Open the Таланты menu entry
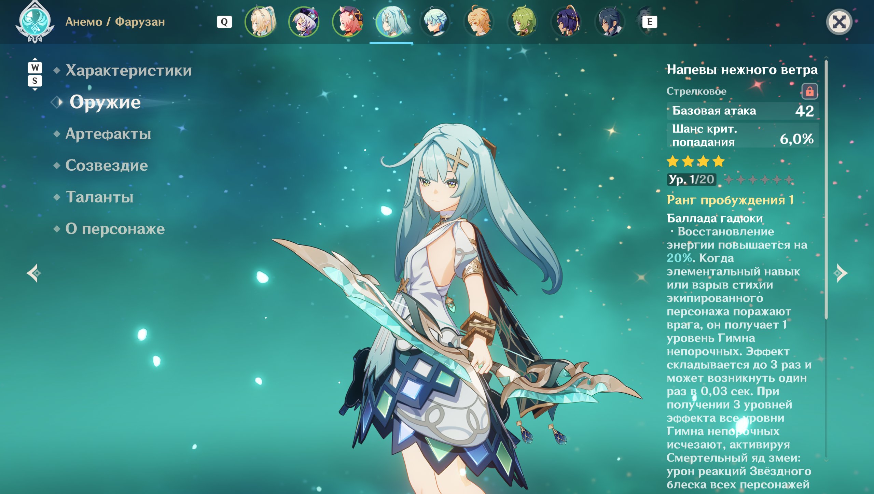This screenshot has height=494, width=874. click(x=99, y=197)
